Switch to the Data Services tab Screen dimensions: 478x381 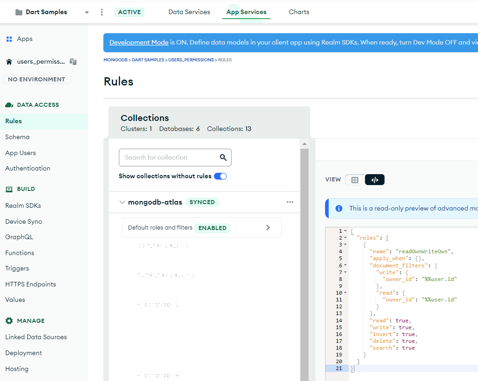pos(189,12)
